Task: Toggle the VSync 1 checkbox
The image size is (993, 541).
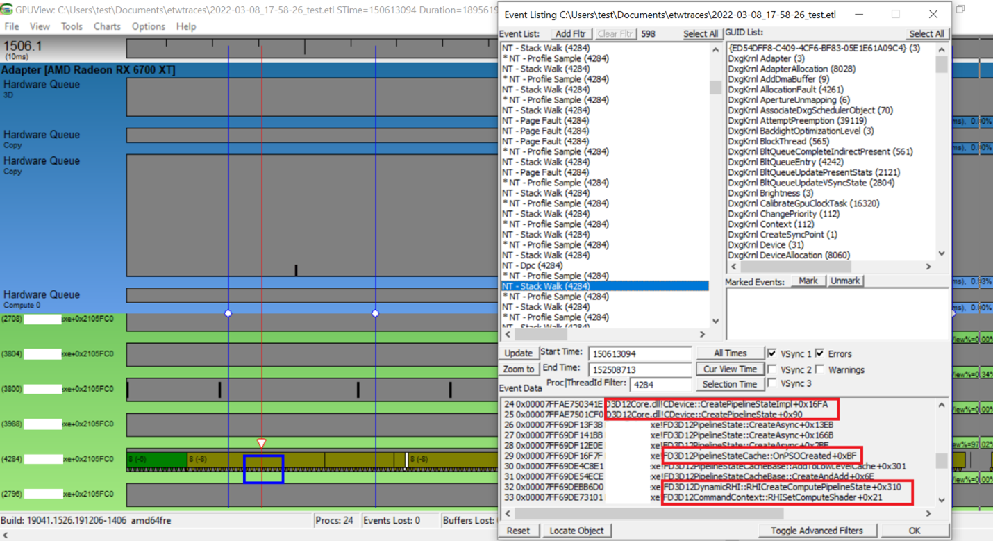Action: 772,353
